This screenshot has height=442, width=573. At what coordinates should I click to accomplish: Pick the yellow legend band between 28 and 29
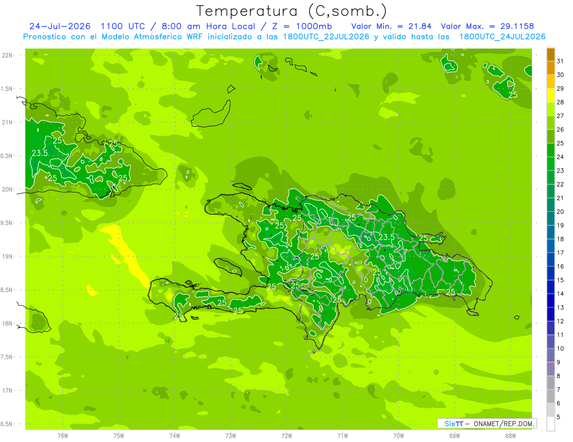pyautogui.click(x=551, y=95)
